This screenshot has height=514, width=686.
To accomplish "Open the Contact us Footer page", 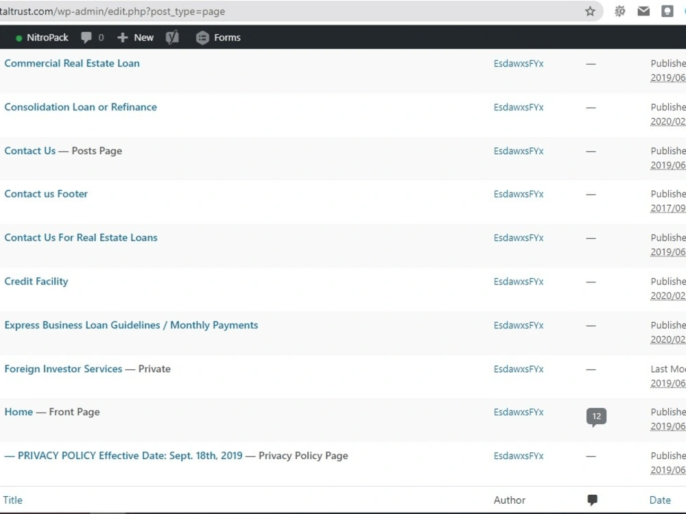I will pos(46,194).
